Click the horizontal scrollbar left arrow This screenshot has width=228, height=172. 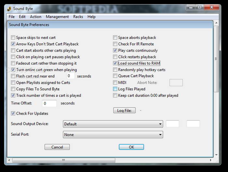click(x=9, y=160)
